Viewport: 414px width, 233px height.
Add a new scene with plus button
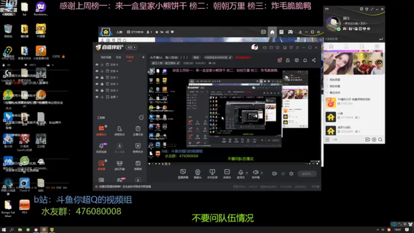143,57
